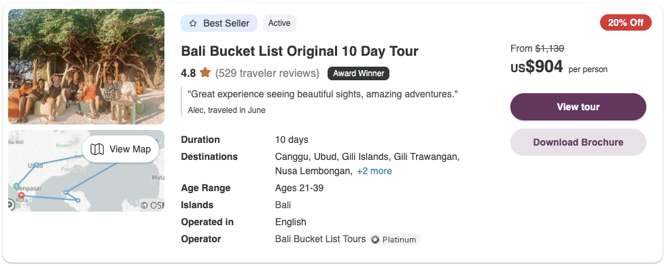666x266 pixels.
Task: Click the 20% Off discount badge
Action: 626,22
